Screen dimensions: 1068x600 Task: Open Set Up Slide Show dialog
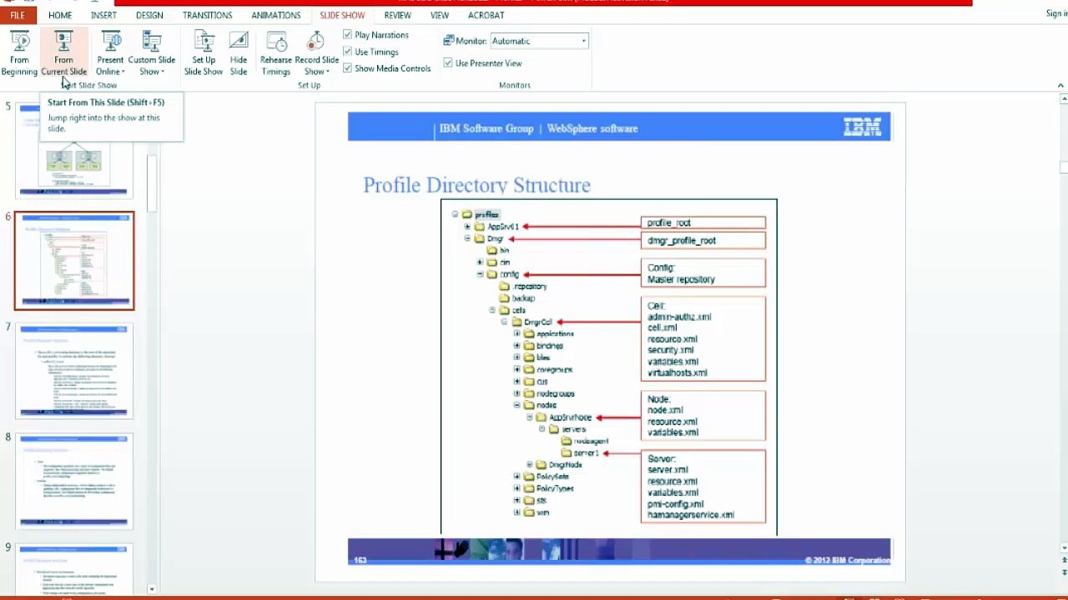click(x=204, y=53)
